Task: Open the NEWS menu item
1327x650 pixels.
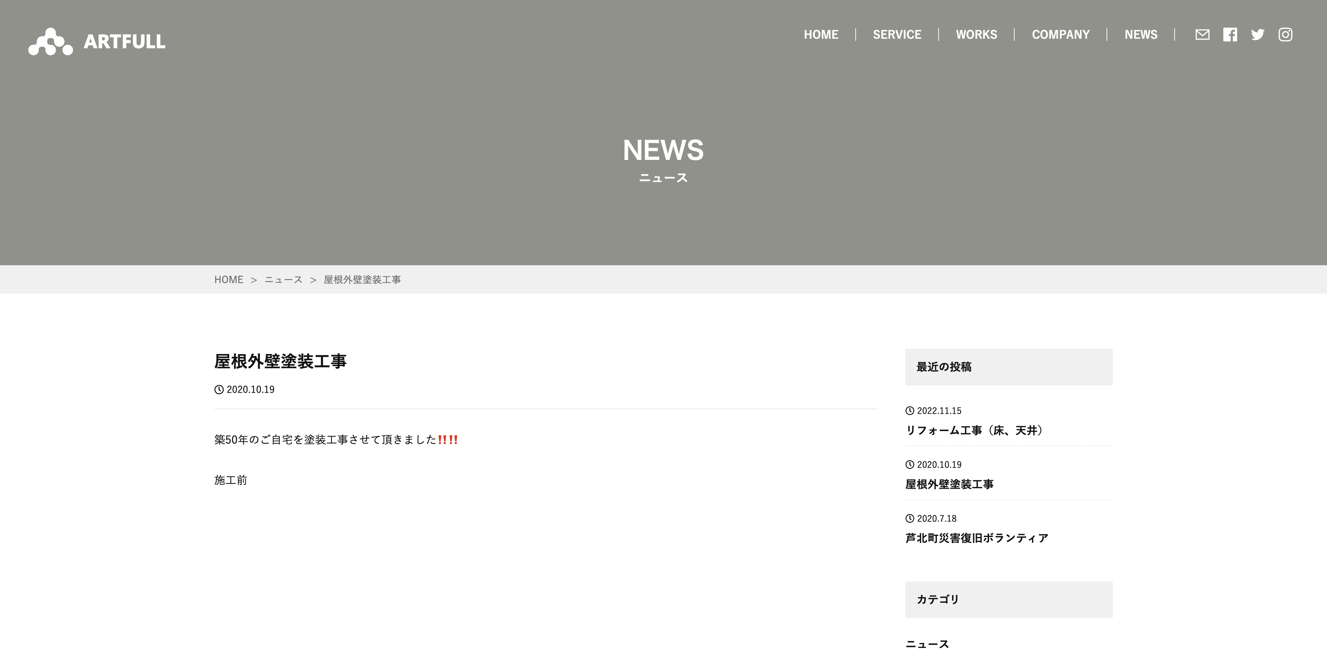Action: tap(1141, 35)
